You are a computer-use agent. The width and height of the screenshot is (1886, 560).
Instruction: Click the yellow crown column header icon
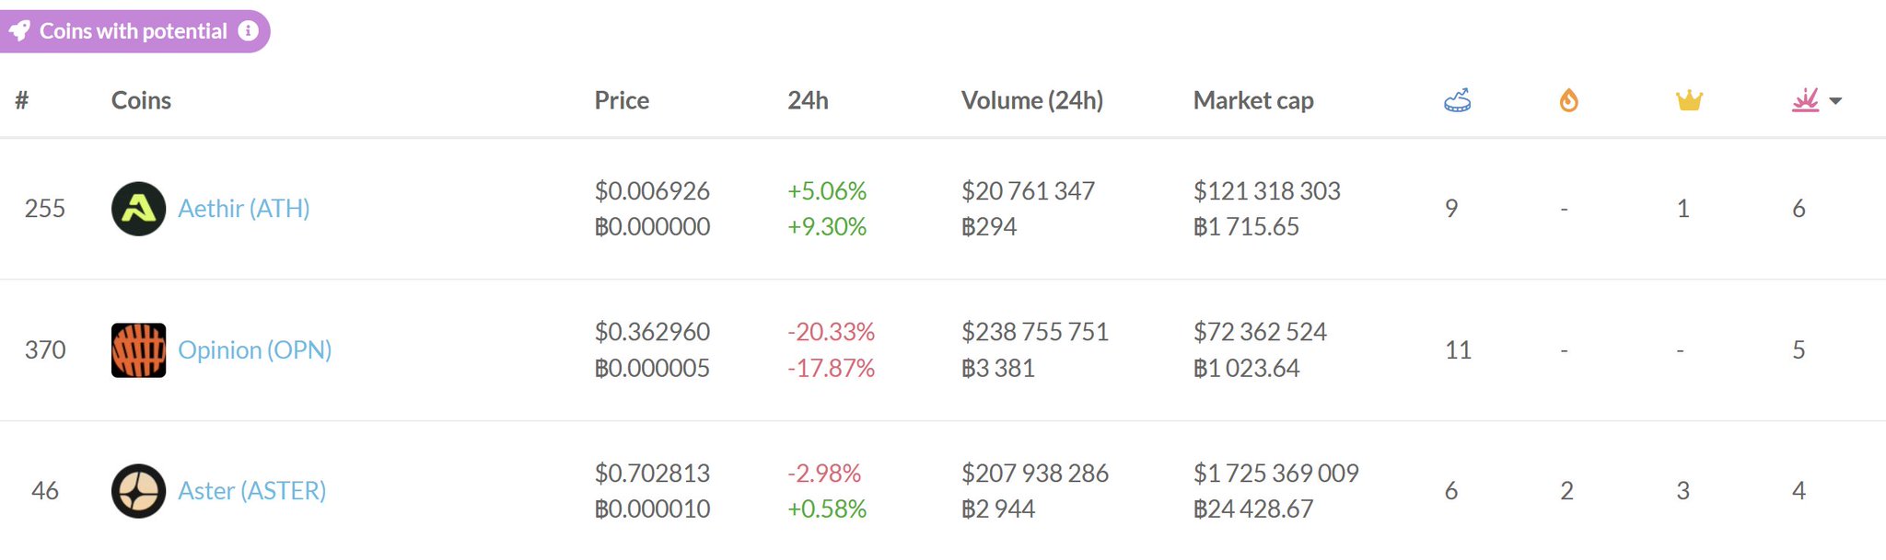coord(1688,100)
